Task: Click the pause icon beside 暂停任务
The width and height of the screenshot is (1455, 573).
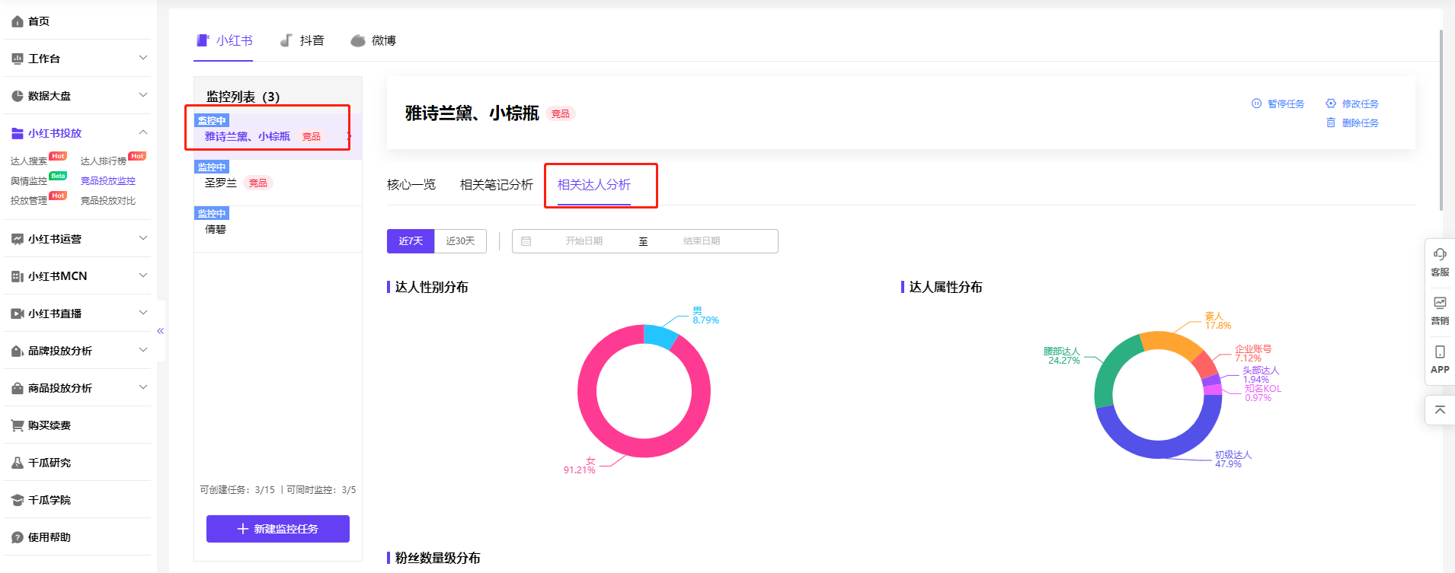Action: coord(1257,103)
